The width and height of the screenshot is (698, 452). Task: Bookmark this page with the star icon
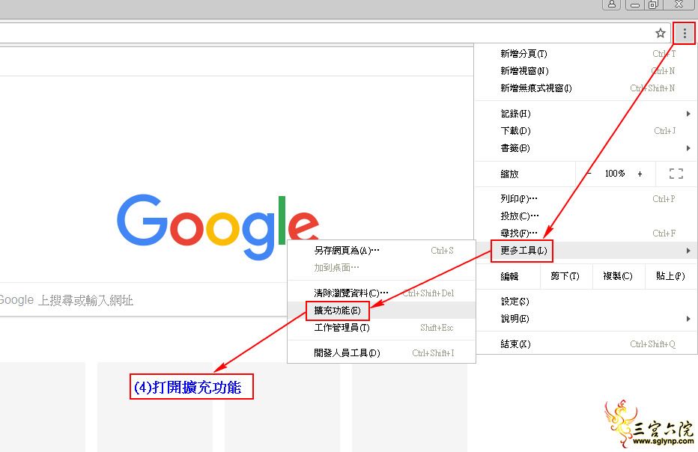(661, 33)
